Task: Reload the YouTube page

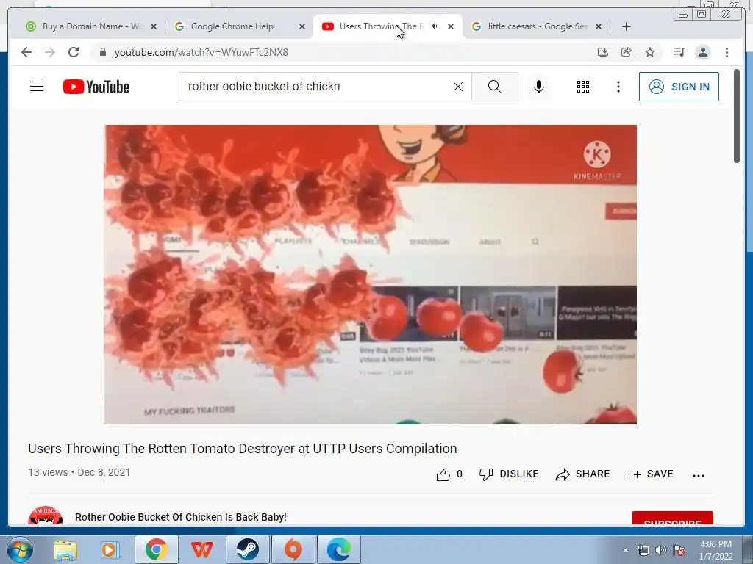Action: [x=74, y=52]
